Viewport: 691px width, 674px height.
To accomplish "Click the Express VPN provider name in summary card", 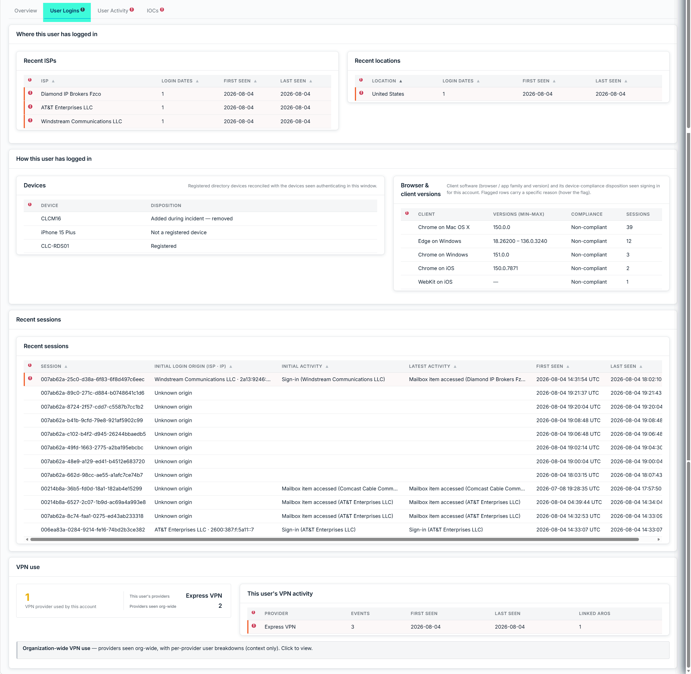I will point(204,596).
